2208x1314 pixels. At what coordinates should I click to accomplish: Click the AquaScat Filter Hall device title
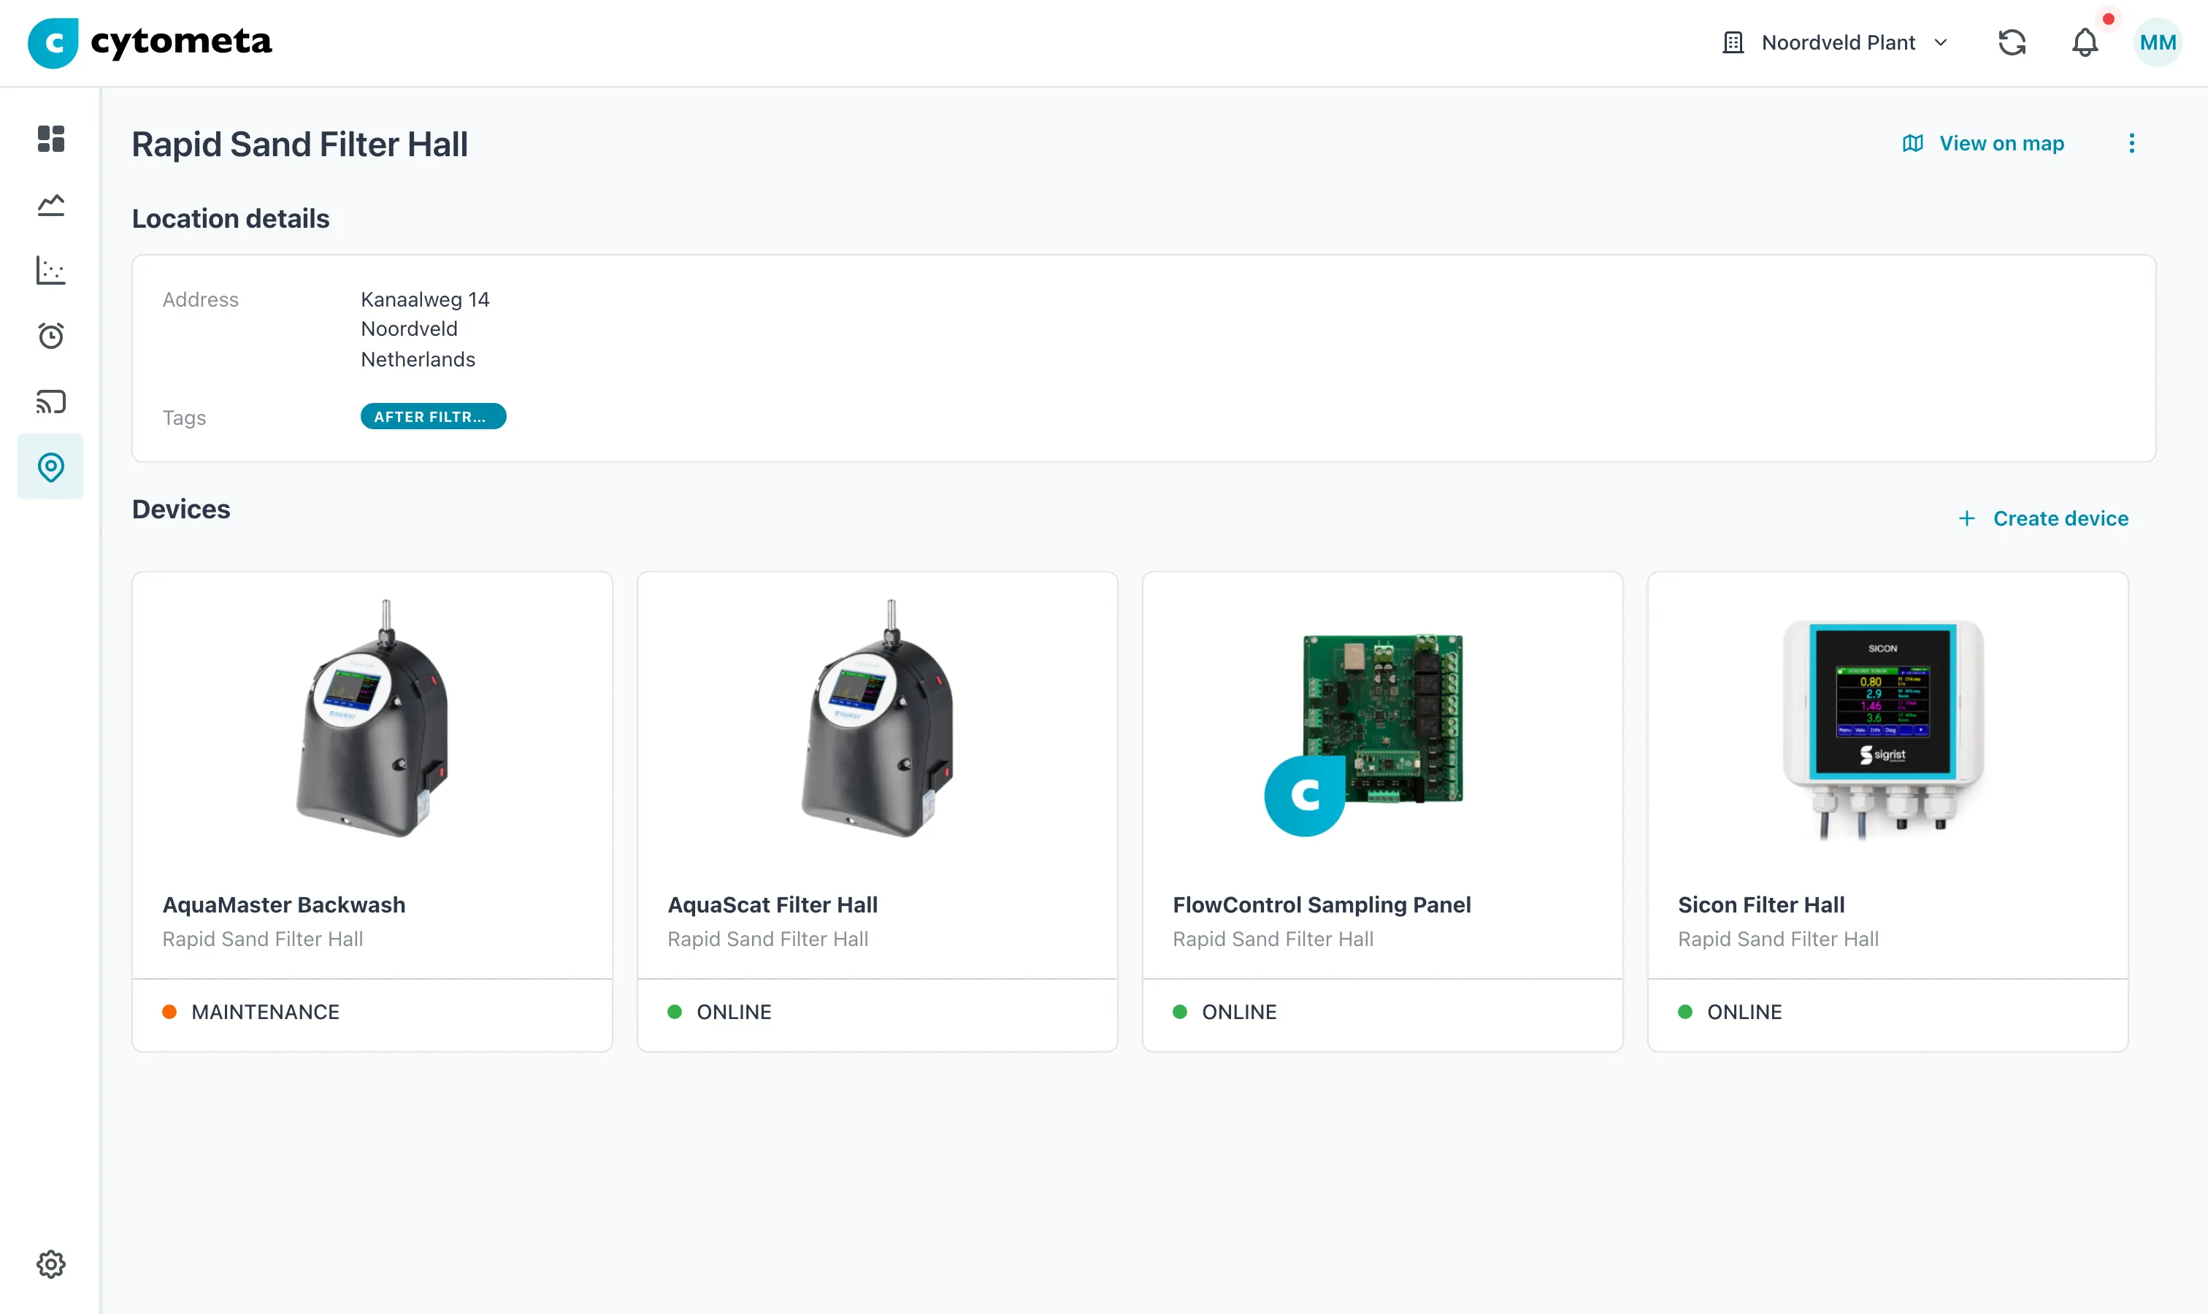(773, 905)
